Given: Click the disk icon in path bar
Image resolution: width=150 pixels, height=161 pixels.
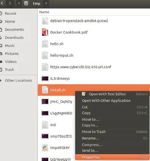Looking at the screenshot, I should click(x=26, y=3).
